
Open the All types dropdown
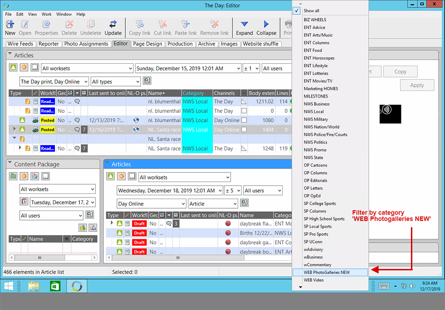coord(116,82)
